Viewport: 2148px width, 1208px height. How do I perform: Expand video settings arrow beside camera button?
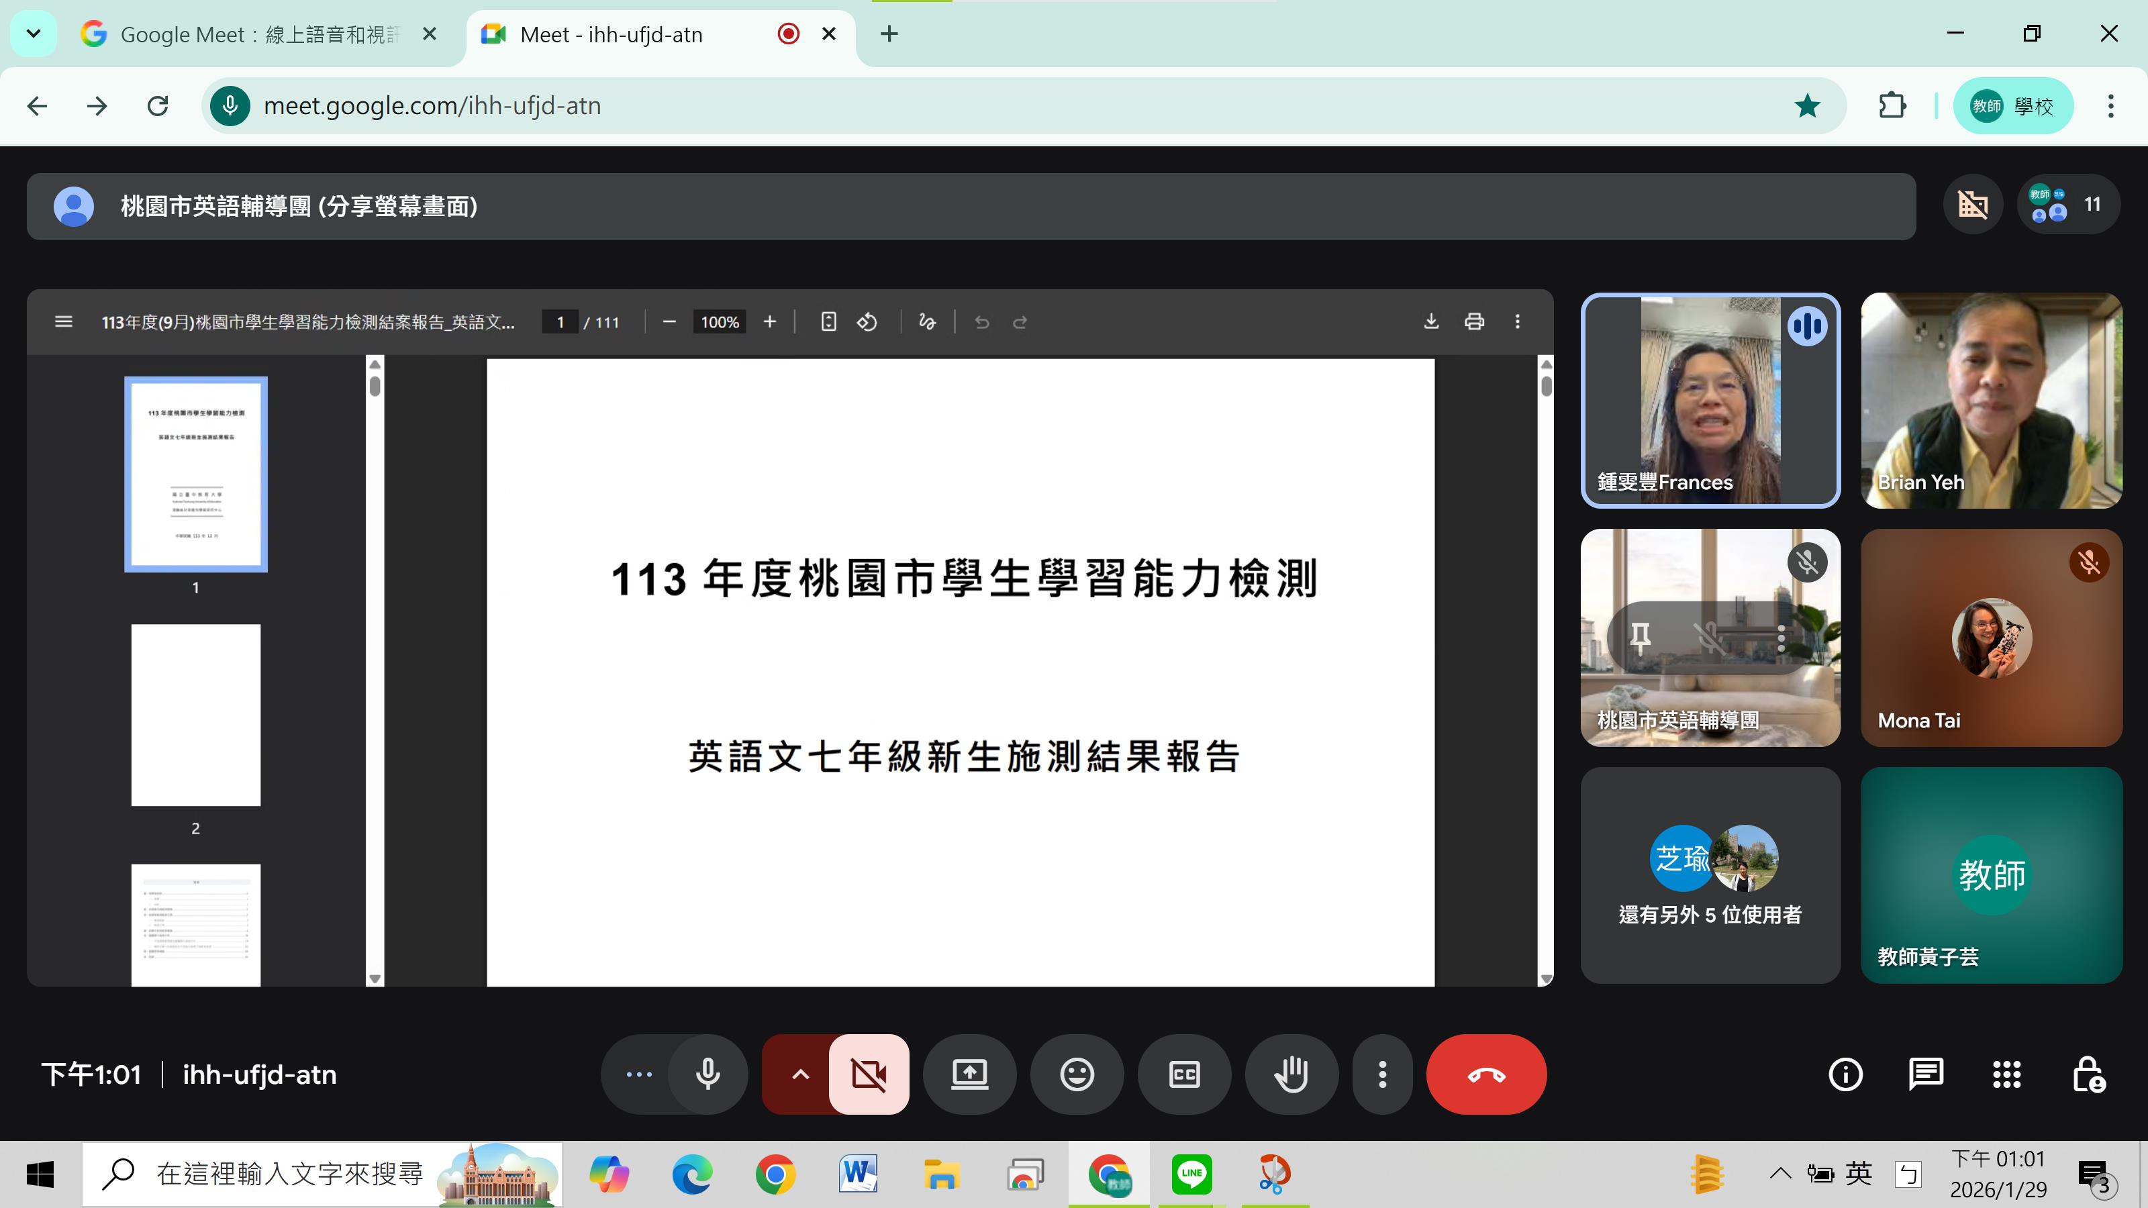(x=799, y=1074)
